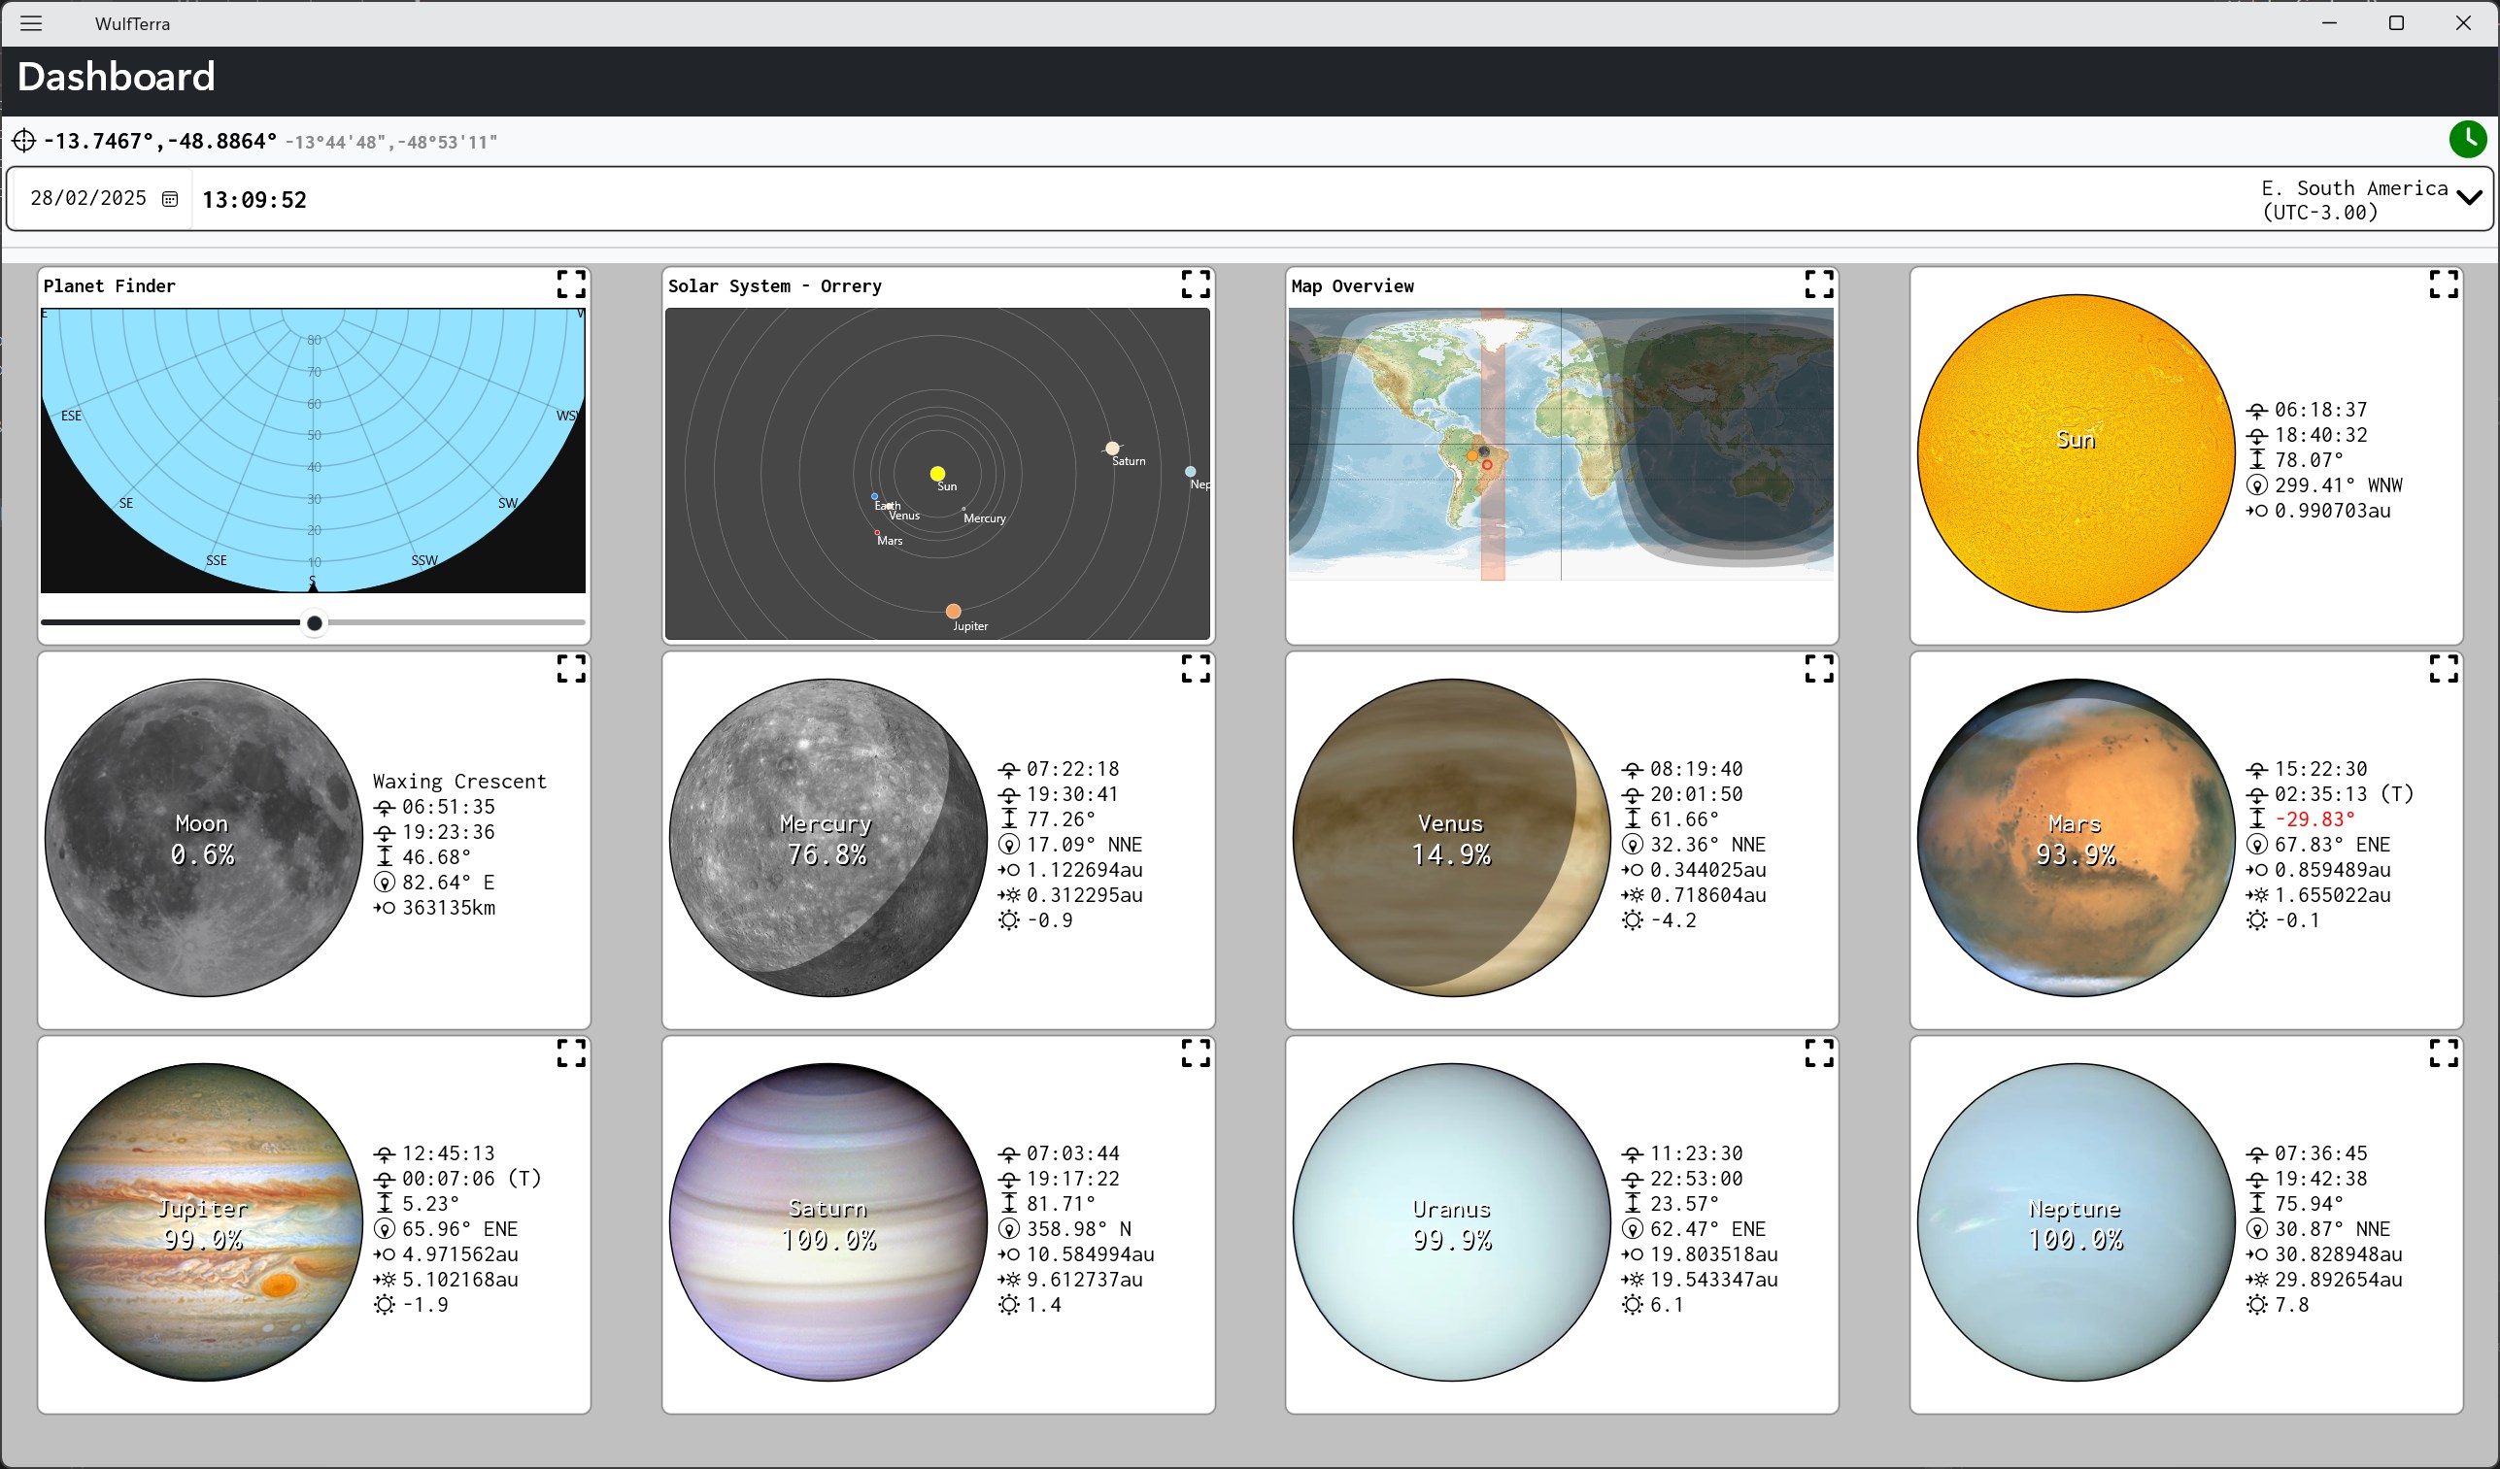The image size is (2500, 1469).
Task: Click the 13:09:52 time display
Action: coord(253,200)
